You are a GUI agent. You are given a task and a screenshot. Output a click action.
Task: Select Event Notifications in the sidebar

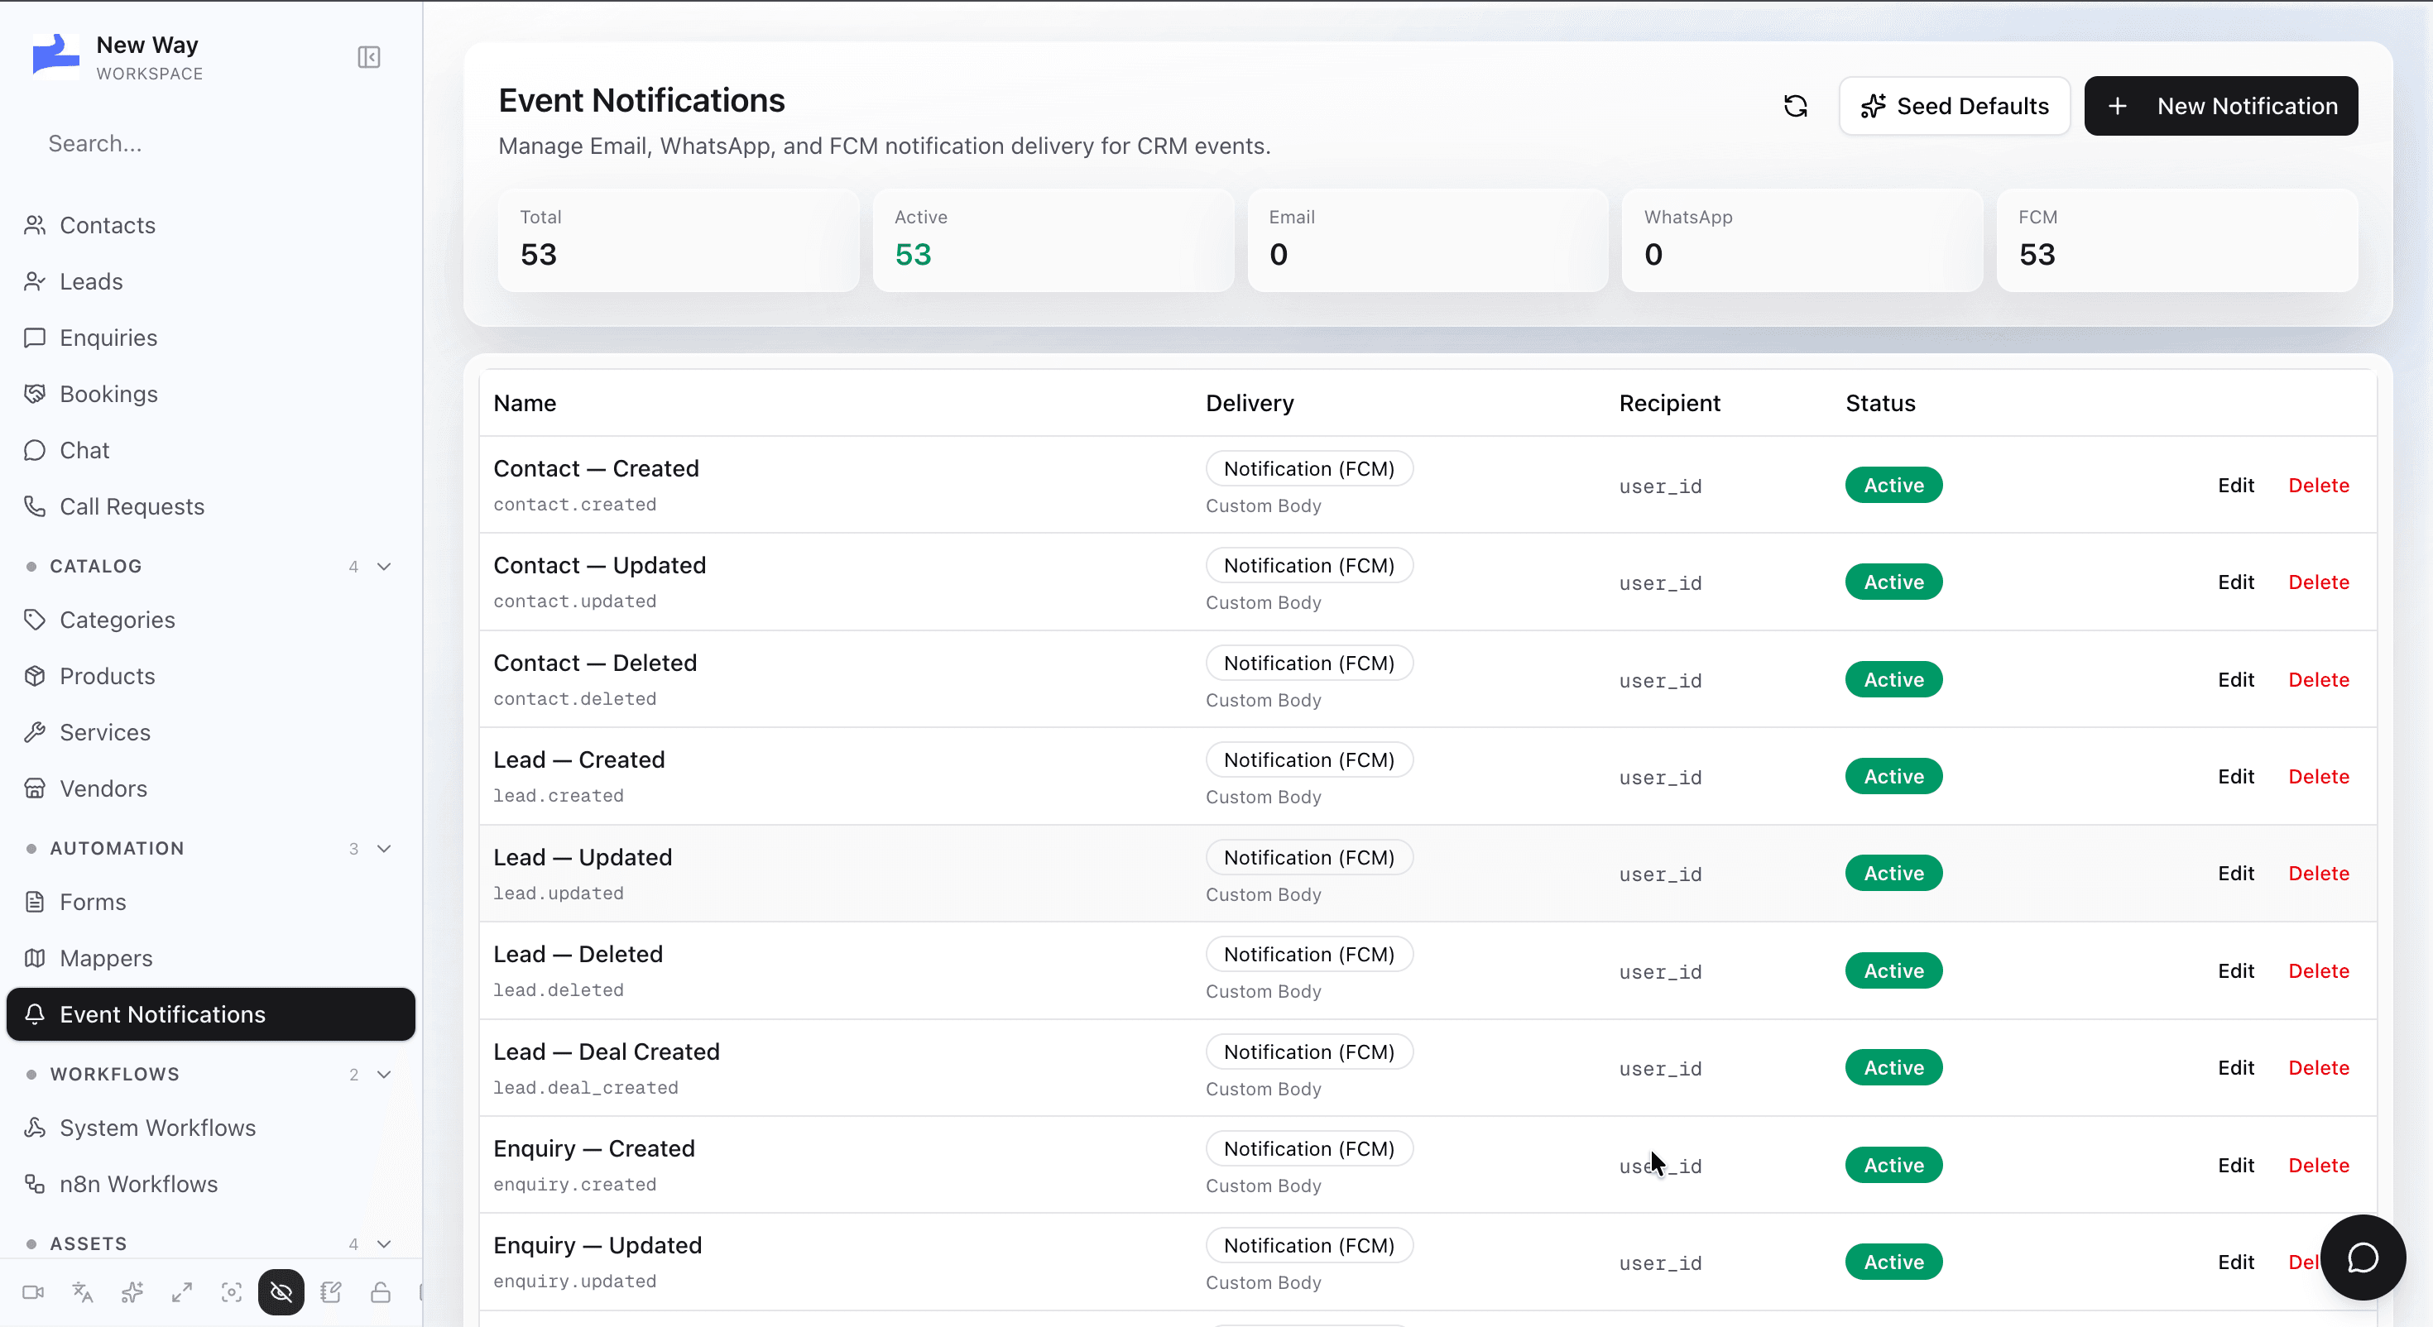209,1014
